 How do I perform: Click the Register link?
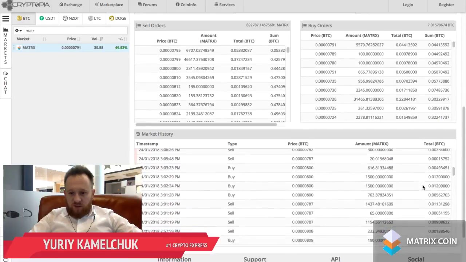pos(446,5)
